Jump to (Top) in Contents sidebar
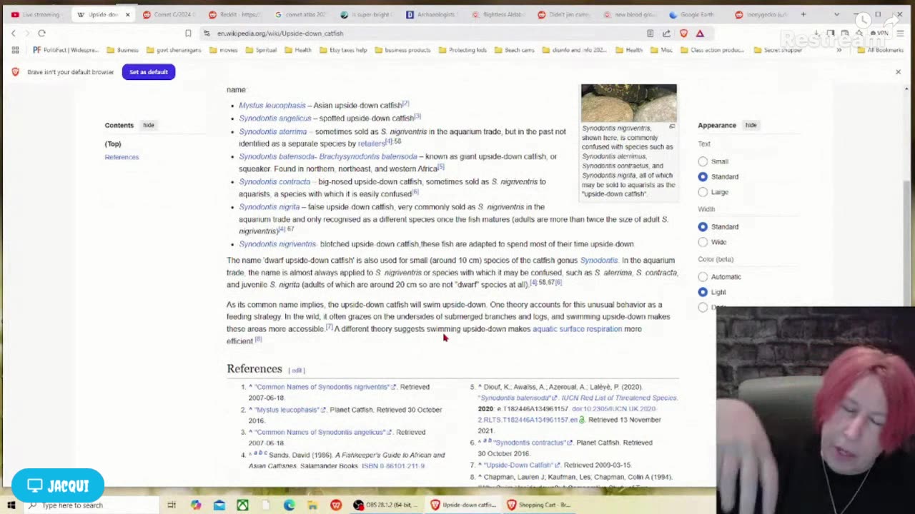The height and width of the screenshot is (514, 915). click(113, 143)
